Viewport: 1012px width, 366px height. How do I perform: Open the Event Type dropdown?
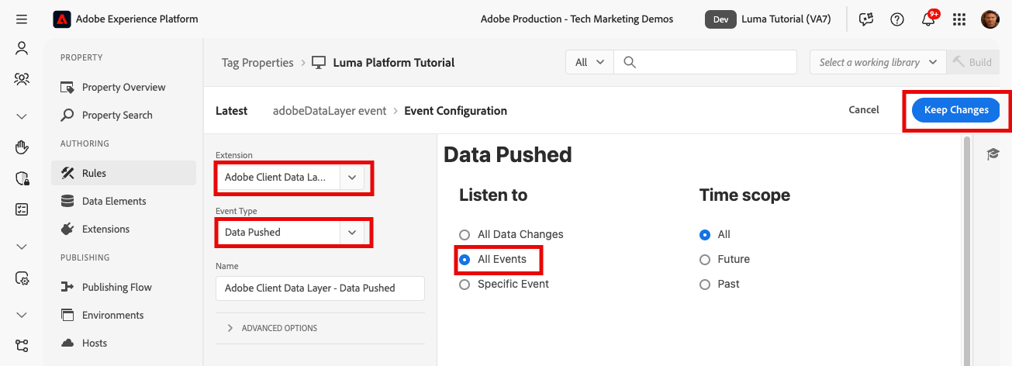pyautogui.click(x=294, y=232)
